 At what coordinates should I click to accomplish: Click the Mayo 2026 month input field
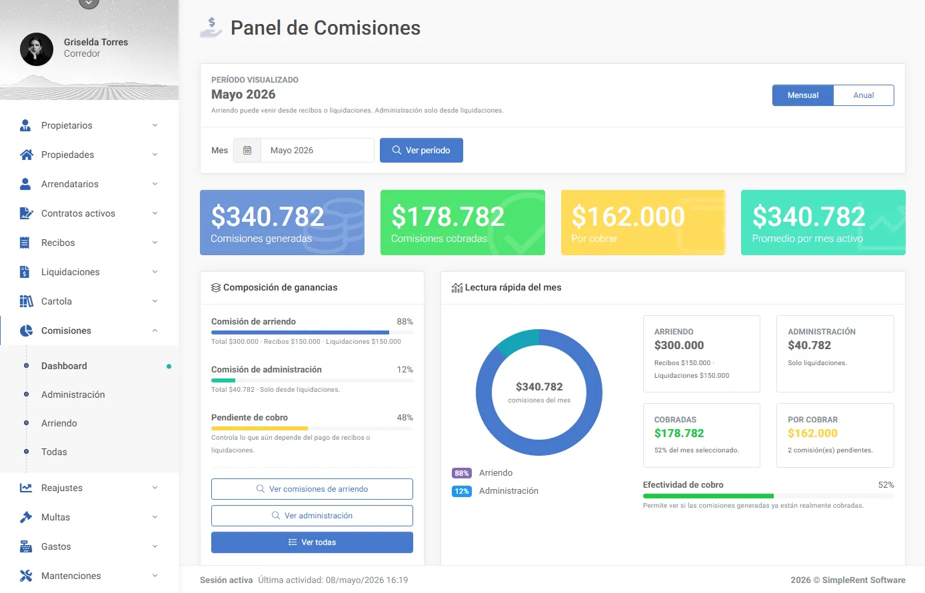[317, 151]
